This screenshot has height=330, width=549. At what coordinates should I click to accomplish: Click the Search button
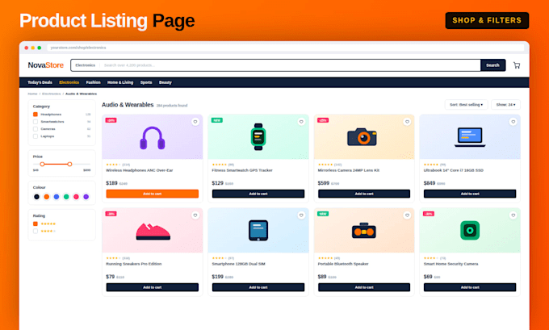coord(492,65)
